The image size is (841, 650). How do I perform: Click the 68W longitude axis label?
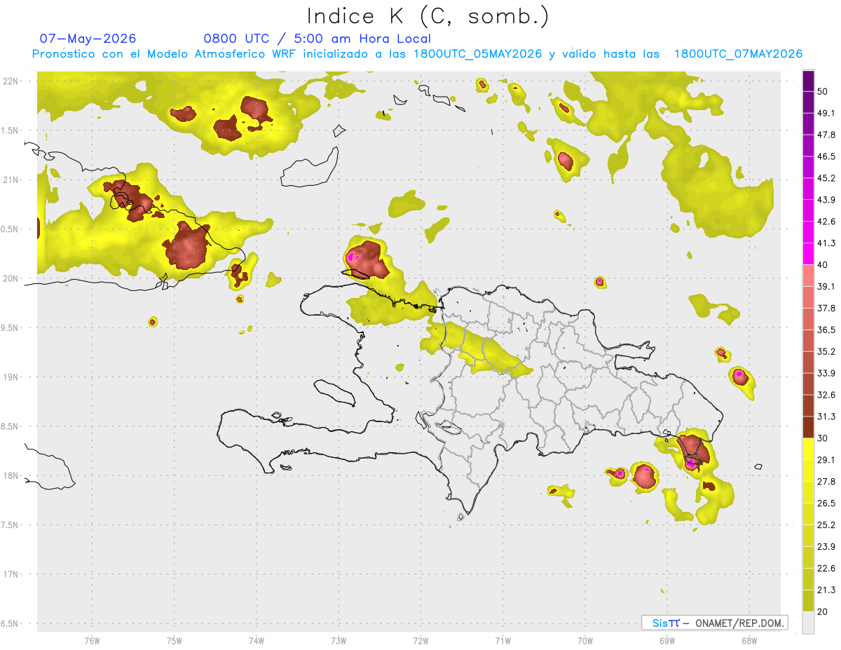748,641
